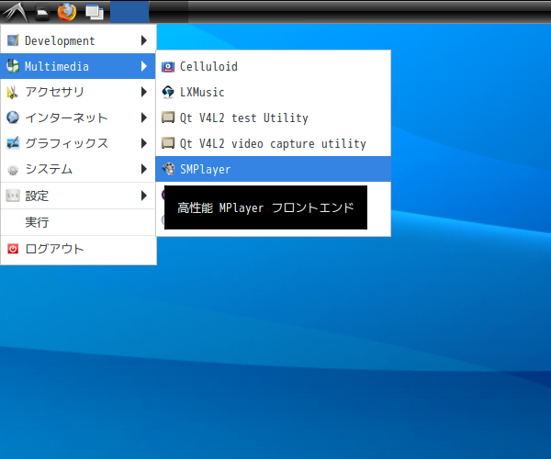Expand the Multimedia submenu arrow
Image resolution: width=551 pixels, height=459 pixels.
(x=144, y=66)
